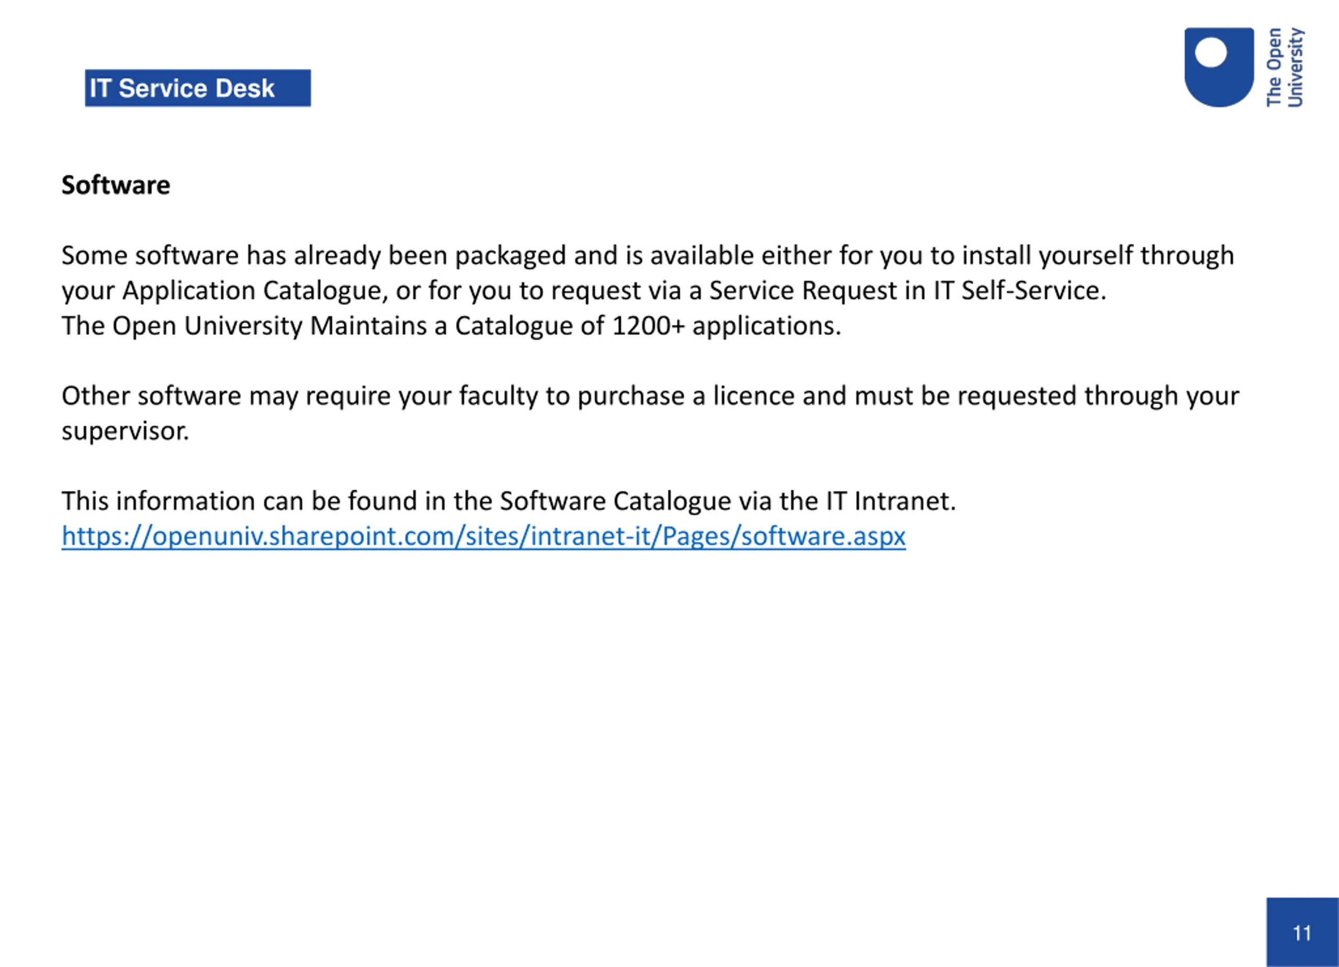
Task: Click the '1200+' figure in the text
Action: [x=648, y=326]
